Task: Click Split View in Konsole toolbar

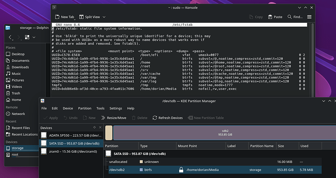Action: [x=90, y=17]
